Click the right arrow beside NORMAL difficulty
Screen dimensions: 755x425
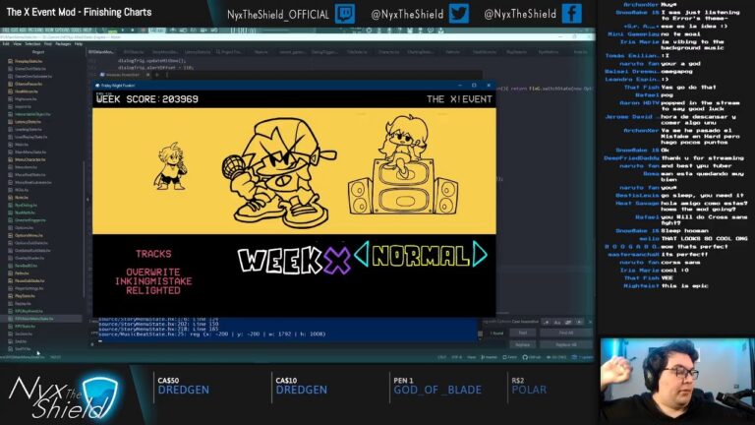pyautogui.click(x=479, y=255)
